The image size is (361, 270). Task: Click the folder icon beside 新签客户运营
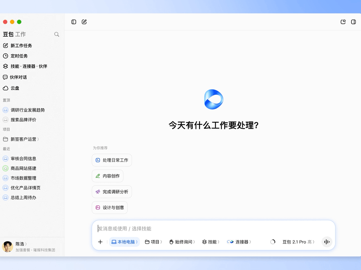point(5,139)
